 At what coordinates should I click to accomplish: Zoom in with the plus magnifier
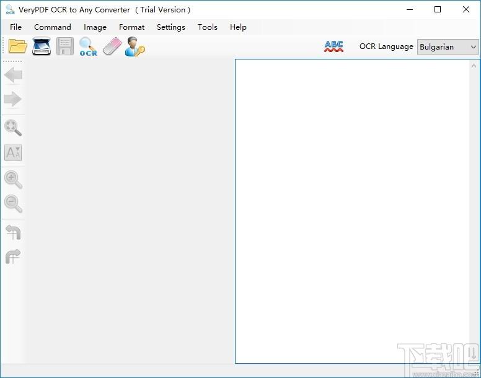pyautogui.click(x=13, y=180)
